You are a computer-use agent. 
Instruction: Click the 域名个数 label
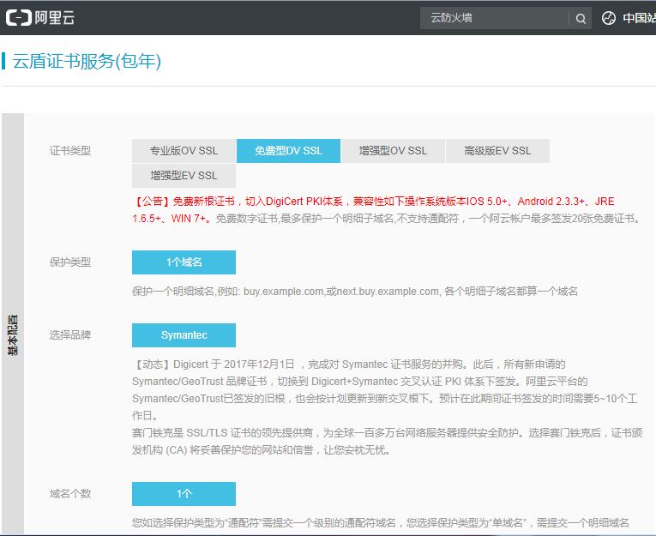click(69, 494)
